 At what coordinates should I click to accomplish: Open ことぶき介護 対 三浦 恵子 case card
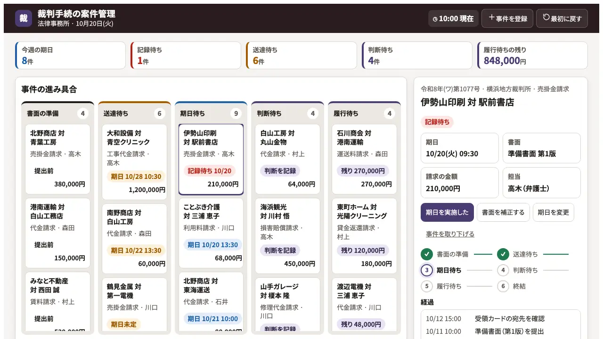coord(211,233)
